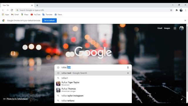
Task: Dismiss the default browser infobar
Action: coord(185,21)
